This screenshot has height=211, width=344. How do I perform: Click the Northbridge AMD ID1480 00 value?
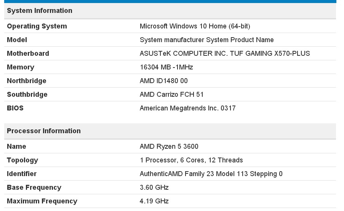pyautogui.click(x=164, y=81)
